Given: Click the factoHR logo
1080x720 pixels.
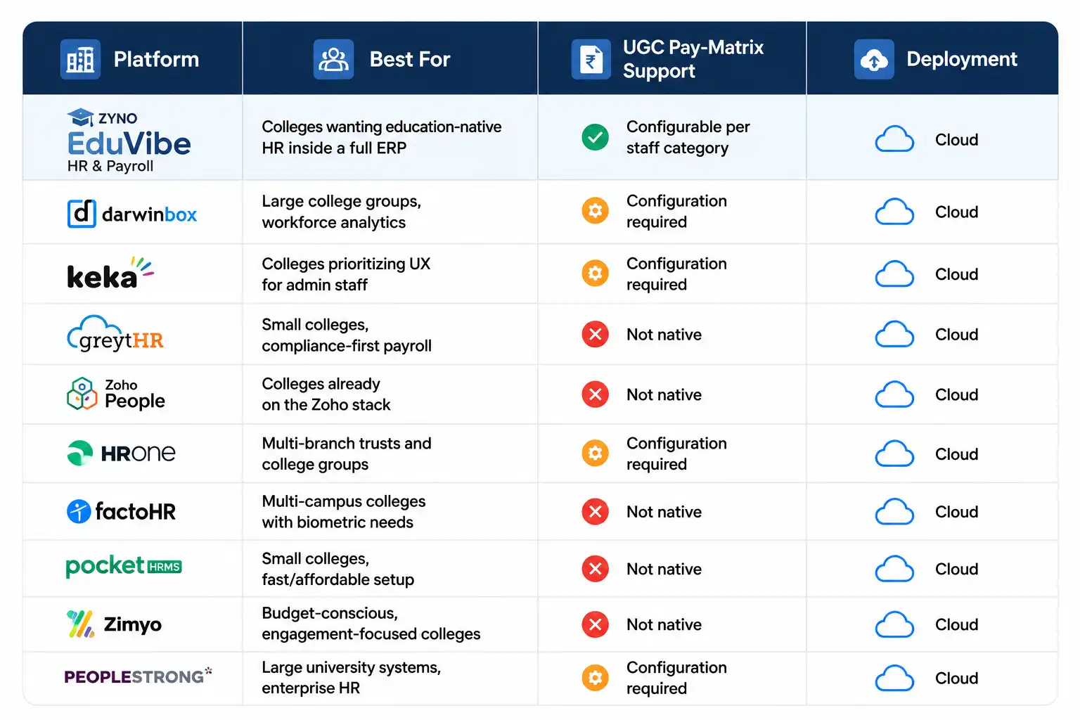Looking at the screenshot, I should click(121, 511).
